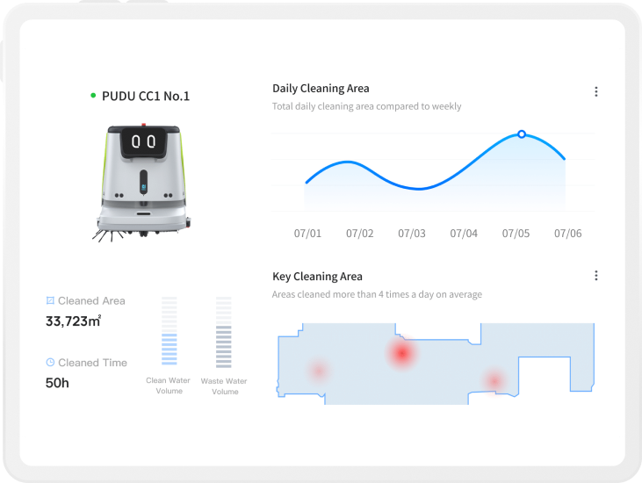The image size is (642, 483).
Task: Click the Clean Water Volume gauge
Action: point(170,332)
